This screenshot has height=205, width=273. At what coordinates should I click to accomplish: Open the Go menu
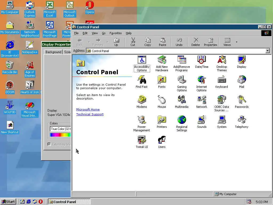pos(104,33)
